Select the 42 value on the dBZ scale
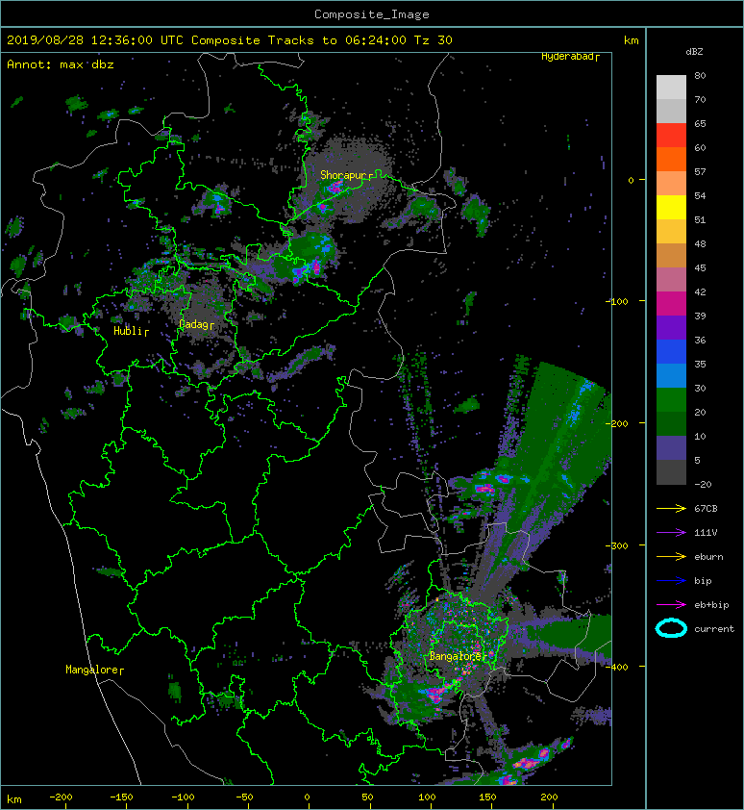Viewport: 744px width, 810px height. tap(700, 291)
